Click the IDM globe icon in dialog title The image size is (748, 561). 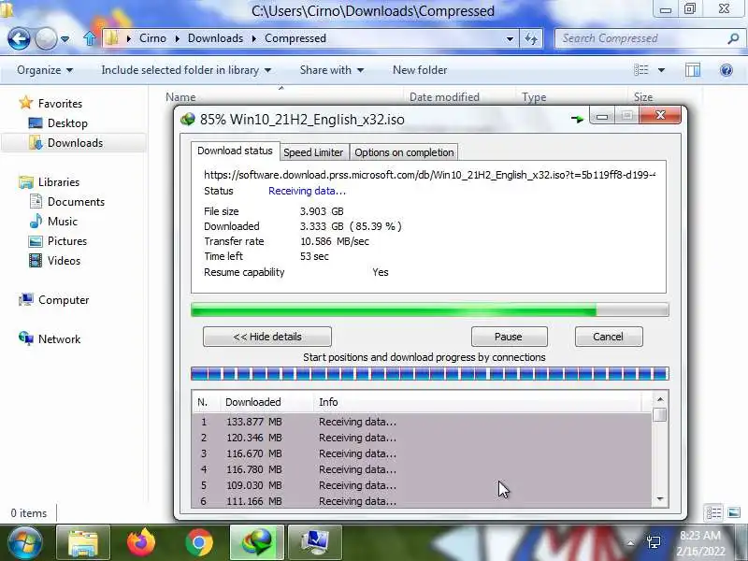188,119
